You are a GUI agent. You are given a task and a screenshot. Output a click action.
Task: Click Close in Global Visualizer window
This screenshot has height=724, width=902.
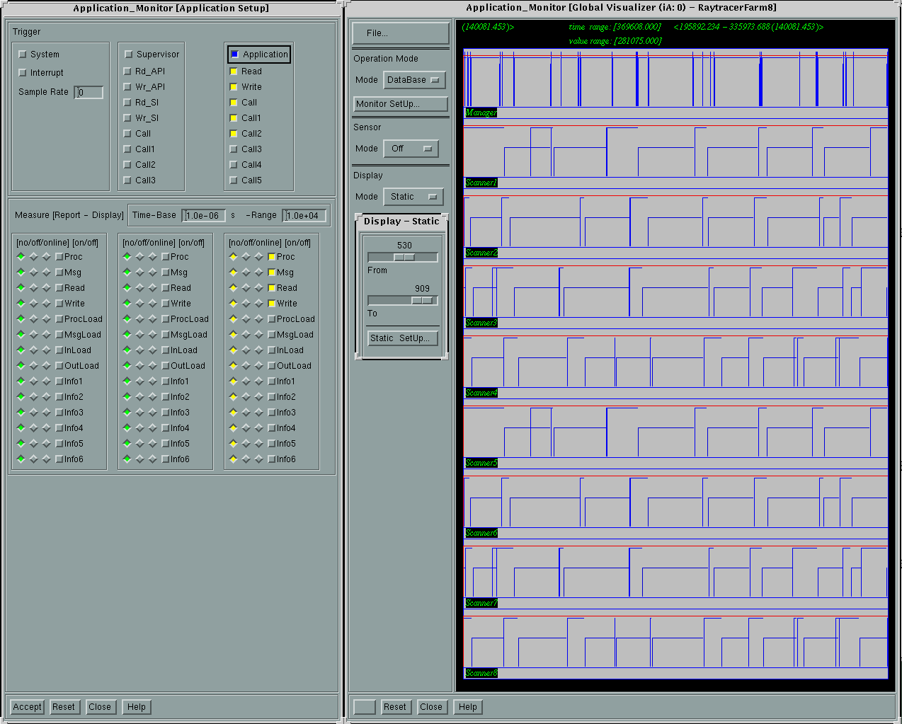(x=431, y=707)
